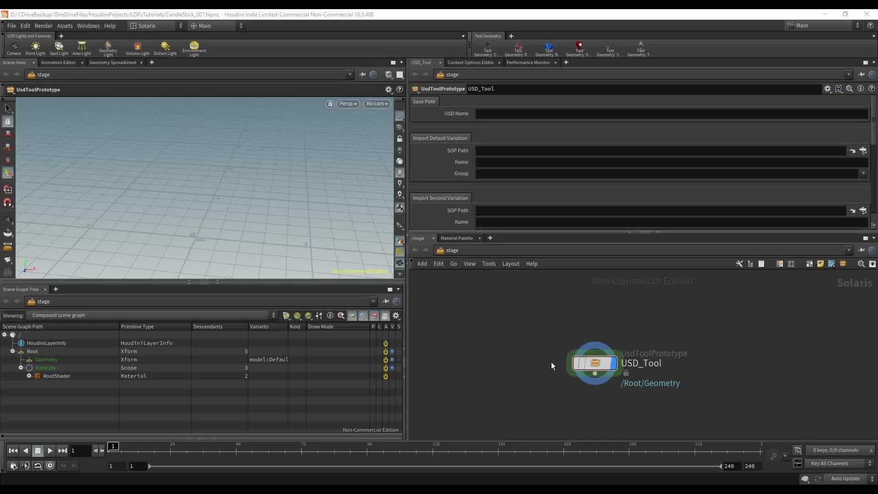Add a Point Light from the lights shelf
878x494 pixels.
35,48
